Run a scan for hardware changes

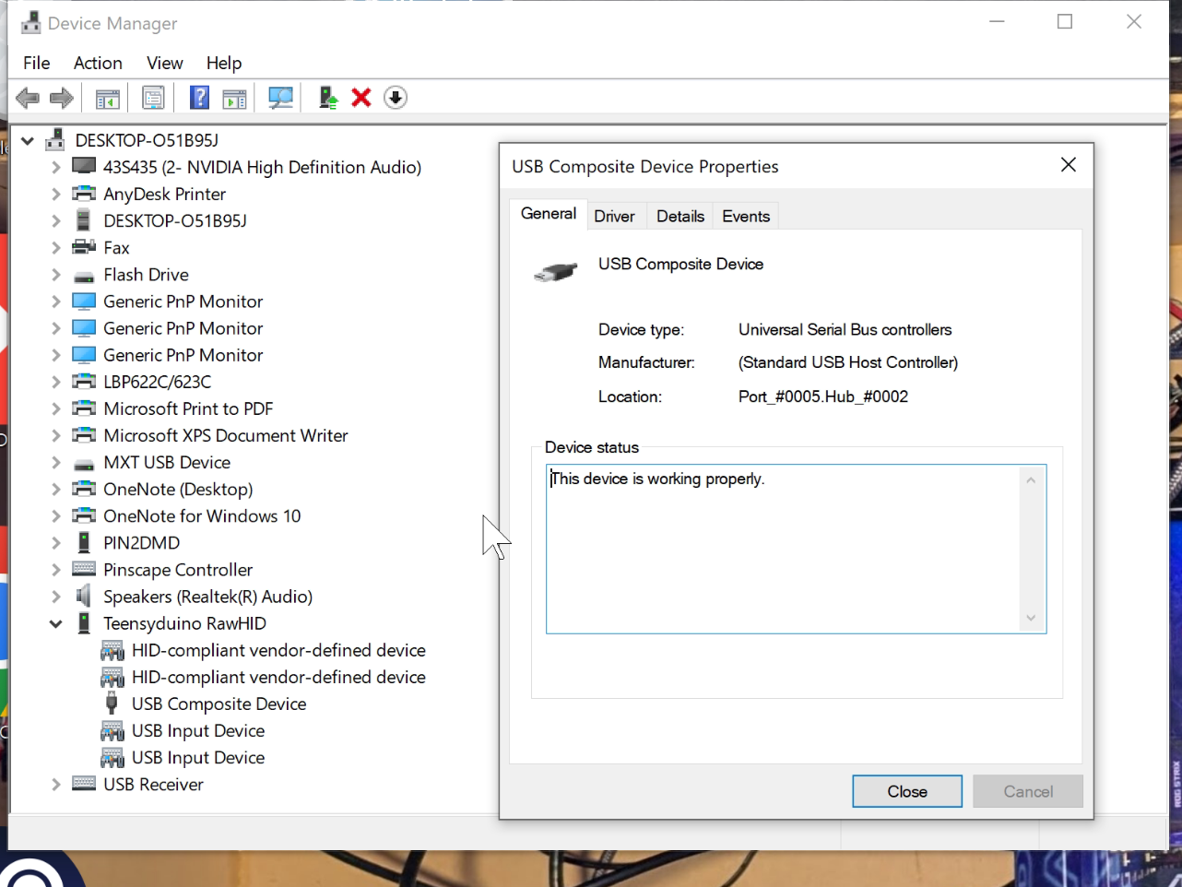pos(280,97)
